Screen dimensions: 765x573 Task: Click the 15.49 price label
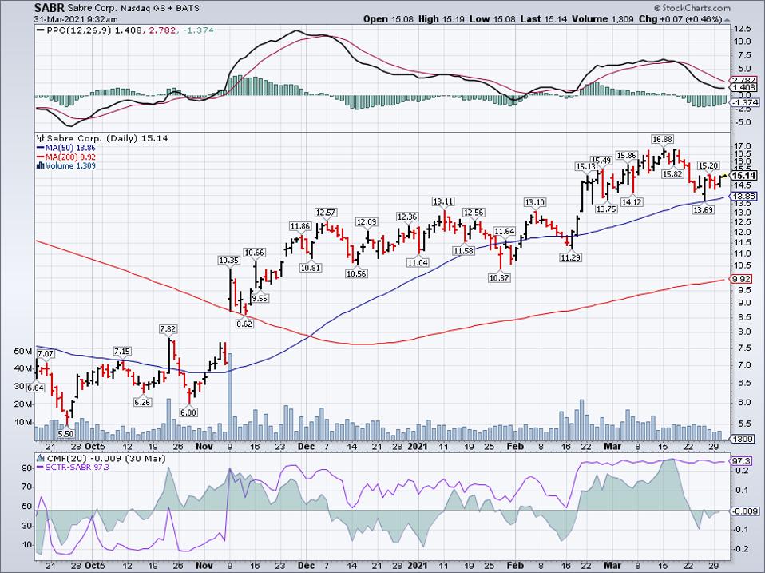(601, 160)
